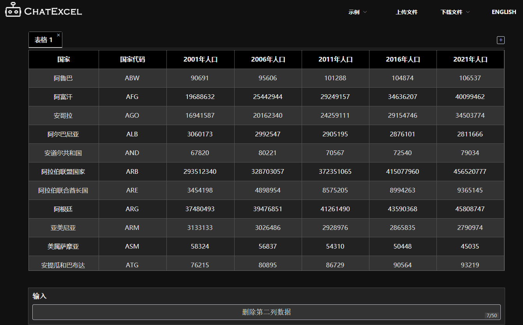Switch language to ENGLISH

(x=504, y=12)
